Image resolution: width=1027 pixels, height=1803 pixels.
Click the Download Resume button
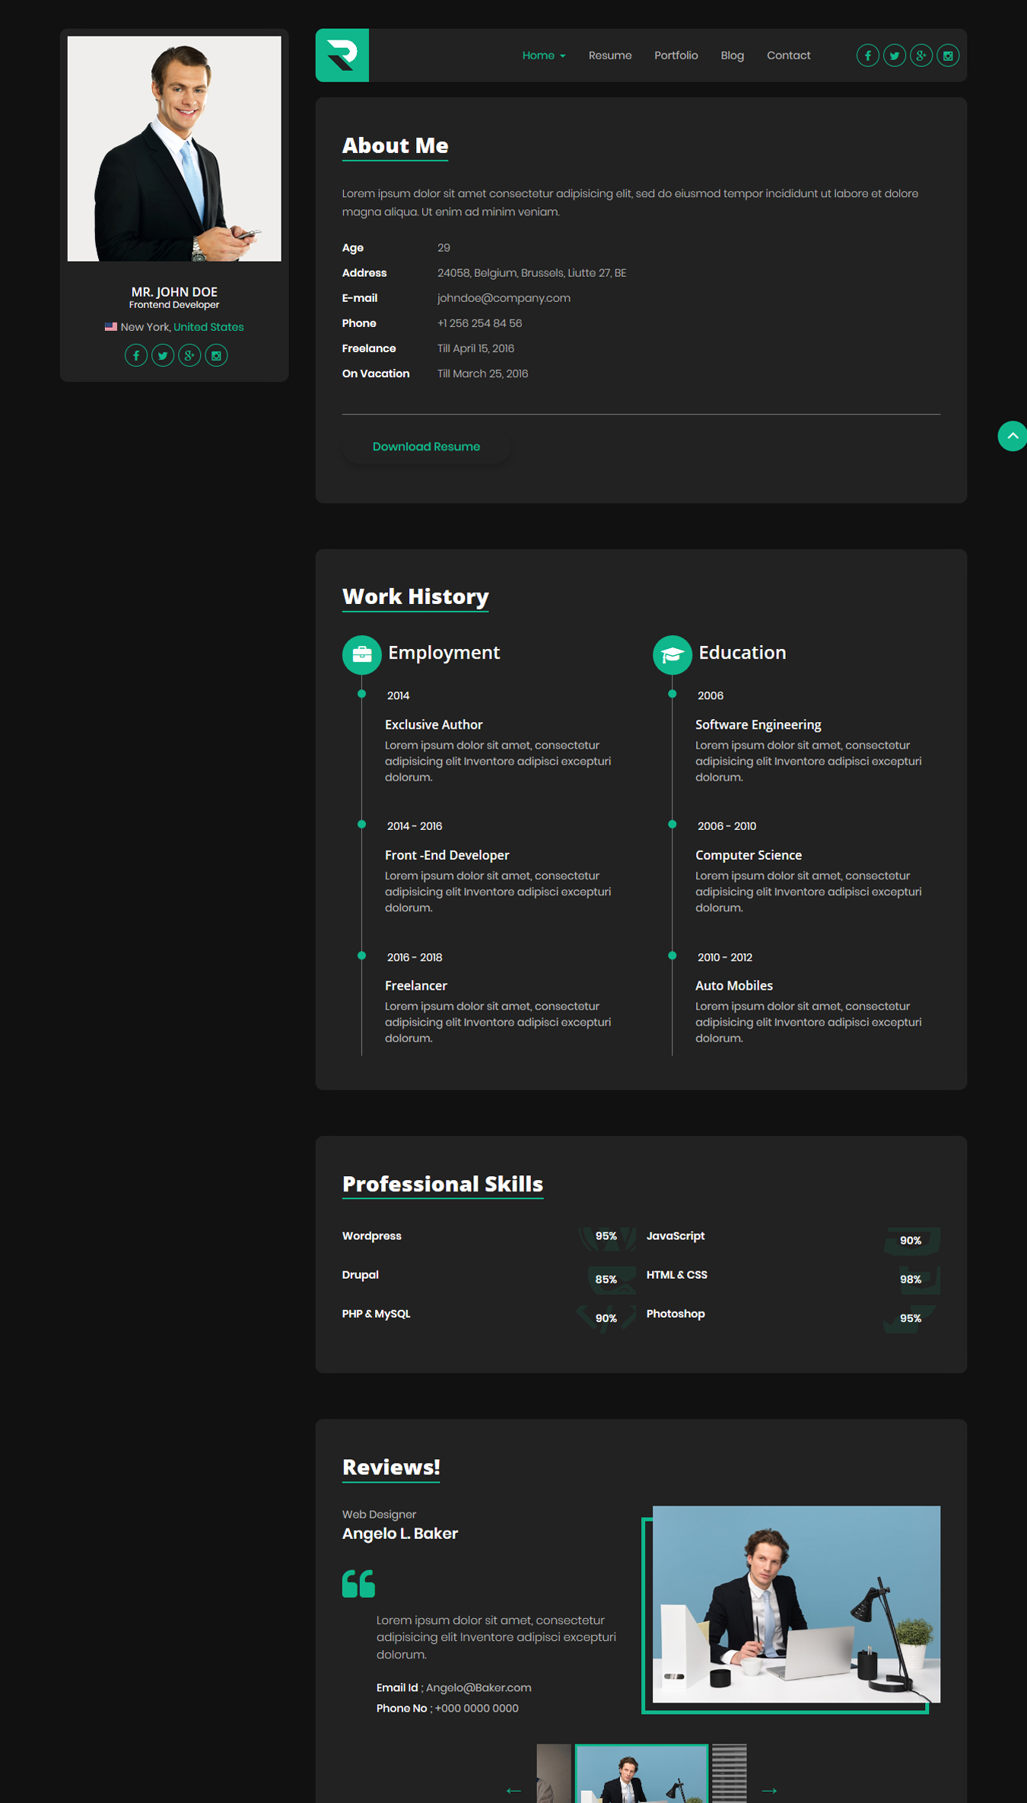click(426, 447)
